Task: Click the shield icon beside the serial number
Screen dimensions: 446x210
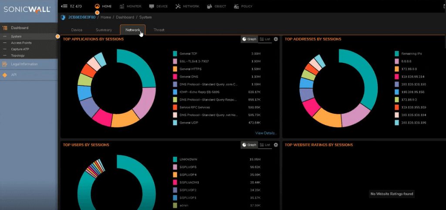Action: coord(63,17)
